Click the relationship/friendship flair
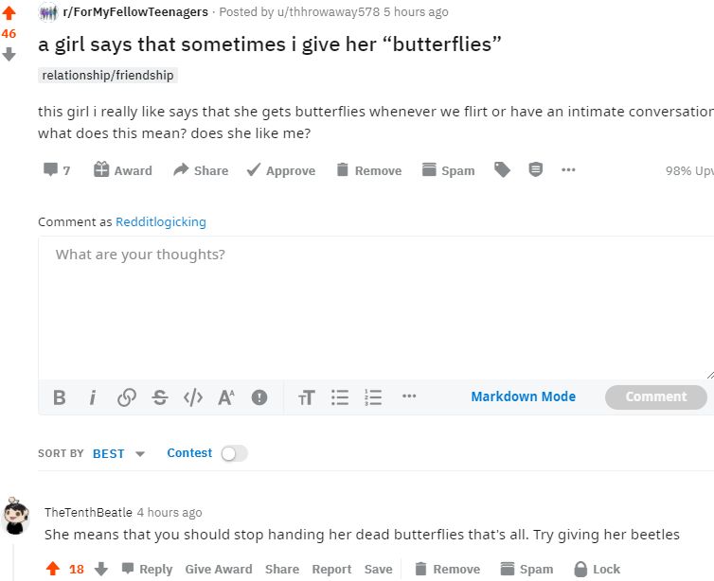714x581 pixels. [108, 75]
